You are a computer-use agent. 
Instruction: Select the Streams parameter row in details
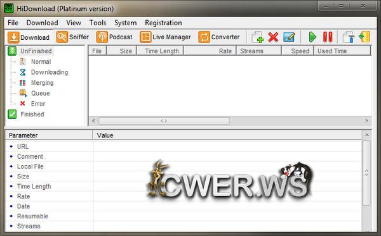[x=184, y=226]
